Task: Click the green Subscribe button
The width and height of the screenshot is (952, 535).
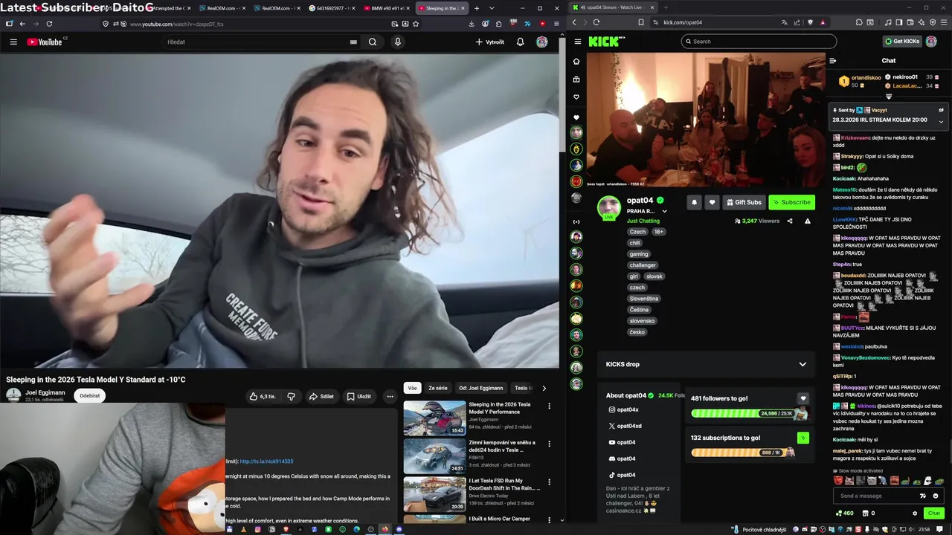Action: click(791, 202)
